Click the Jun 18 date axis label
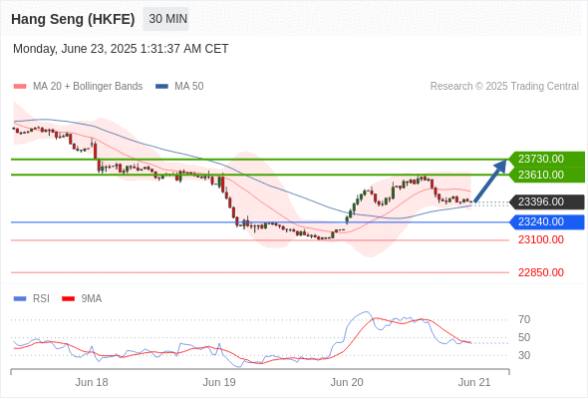588x399 pixels. 92,382
